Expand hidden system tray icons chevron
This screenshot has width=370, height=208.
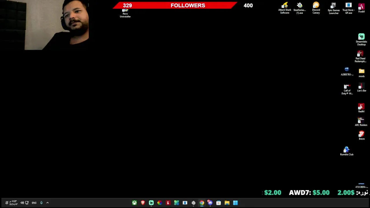click(48, 203)
